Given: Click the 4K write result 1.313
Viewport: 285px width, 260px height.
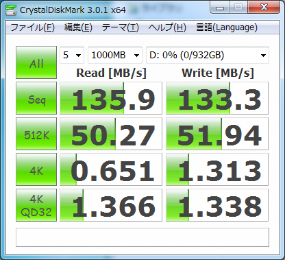Looking at the screenshot, I should [x=217, y=169].
